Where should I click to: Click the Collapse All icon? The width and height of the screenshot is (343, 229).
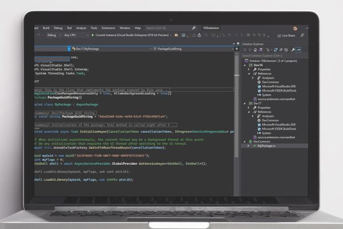coord(281,50)
